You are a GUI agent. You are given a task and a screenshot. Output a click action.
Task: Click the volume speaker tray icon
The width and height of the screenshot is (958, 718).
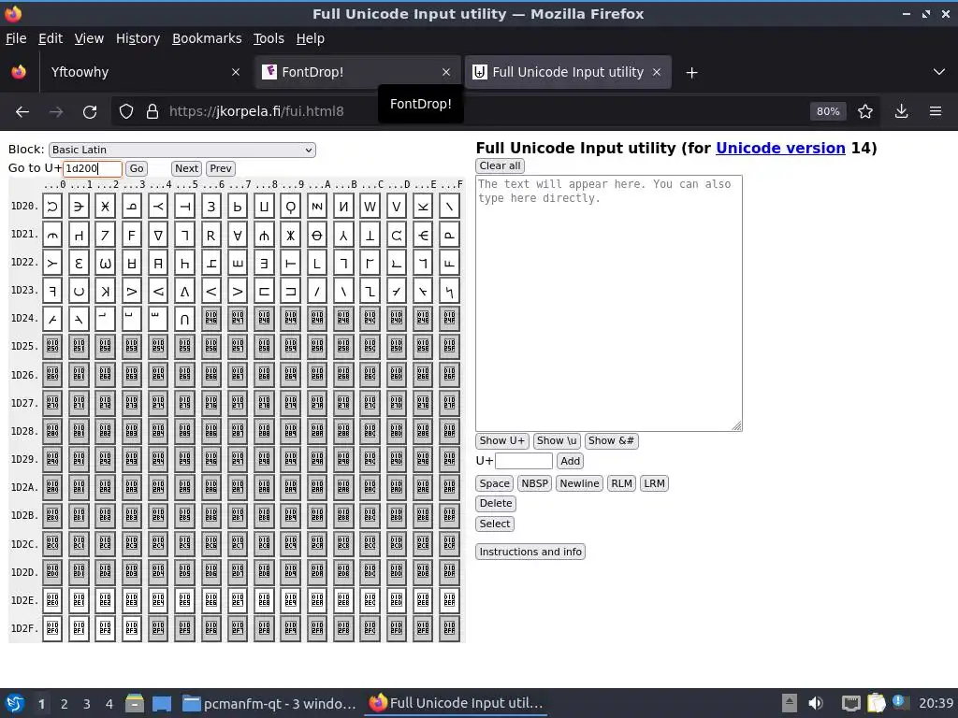[816, 703]
